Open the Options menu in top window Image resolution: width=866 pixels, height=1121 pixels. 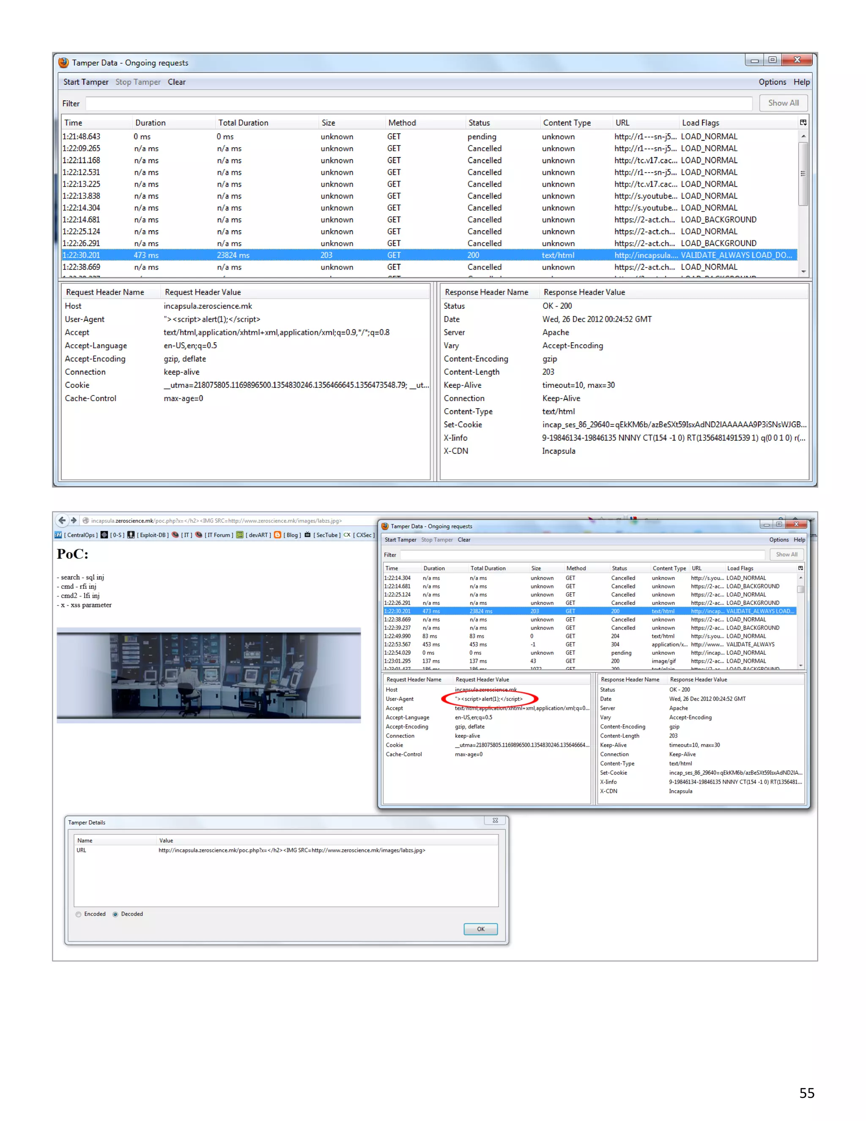point(772,82)
